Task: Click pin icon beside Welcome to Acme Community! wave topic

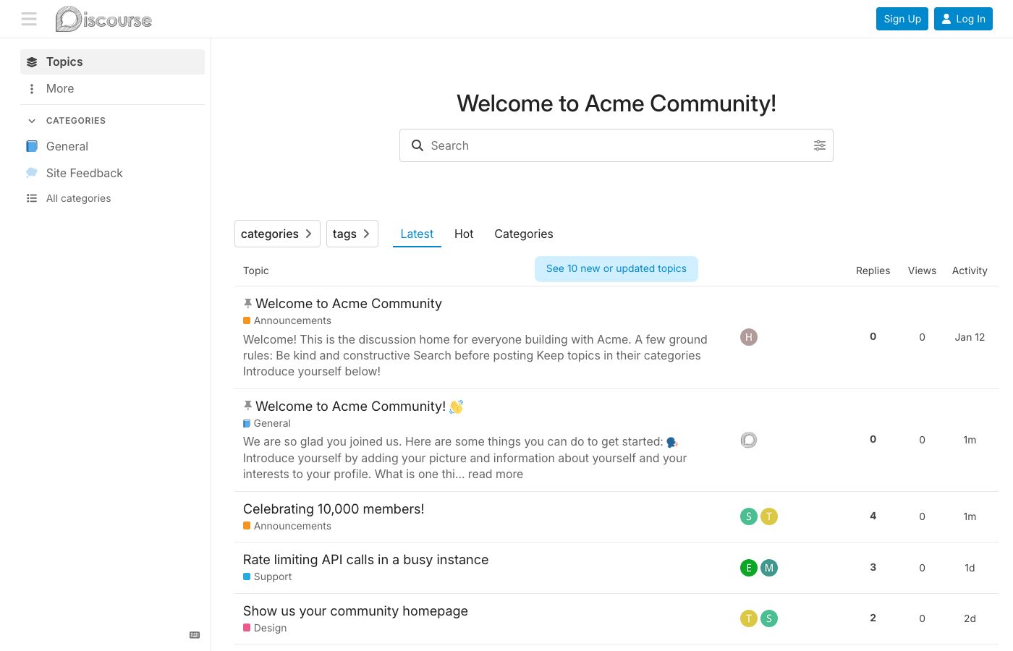Action: [x=247, y=407]
